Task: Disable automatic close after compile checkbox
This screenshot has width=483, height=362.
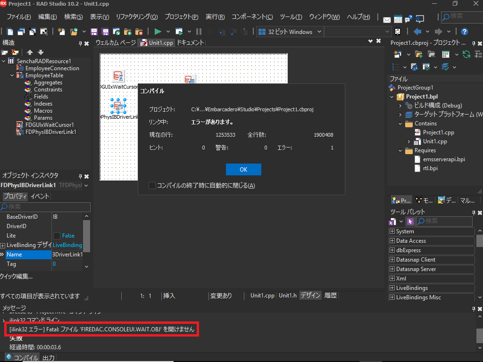Action: click(x=152, y=185)
